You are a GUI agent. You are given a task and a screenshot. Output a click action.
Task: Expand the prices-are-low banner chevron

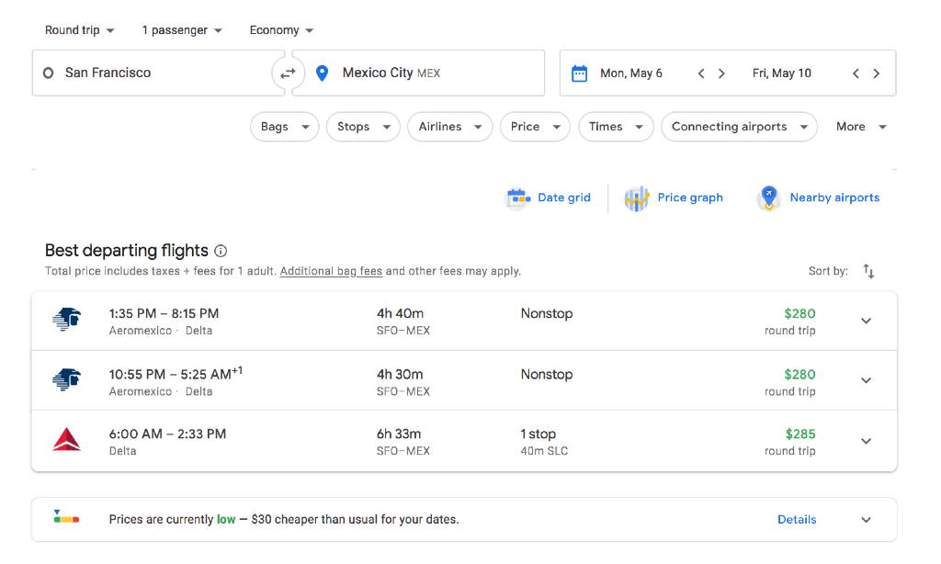point(865,519)
